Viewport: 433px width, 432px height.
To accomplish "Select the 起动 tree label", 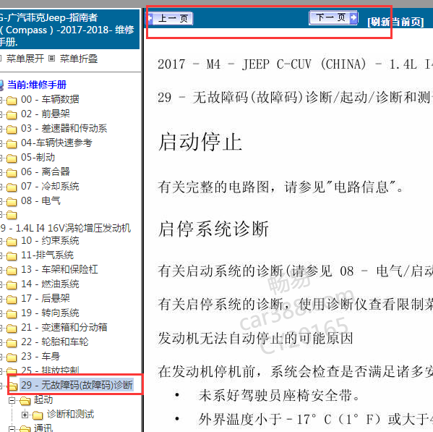I will (43, 399).
